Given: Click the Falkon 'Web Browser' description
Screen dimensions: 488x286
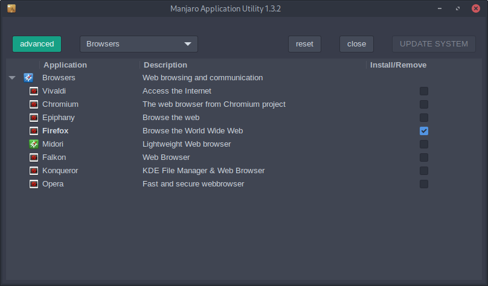Looking at the screenshot, I should click(x=166, y=157).
